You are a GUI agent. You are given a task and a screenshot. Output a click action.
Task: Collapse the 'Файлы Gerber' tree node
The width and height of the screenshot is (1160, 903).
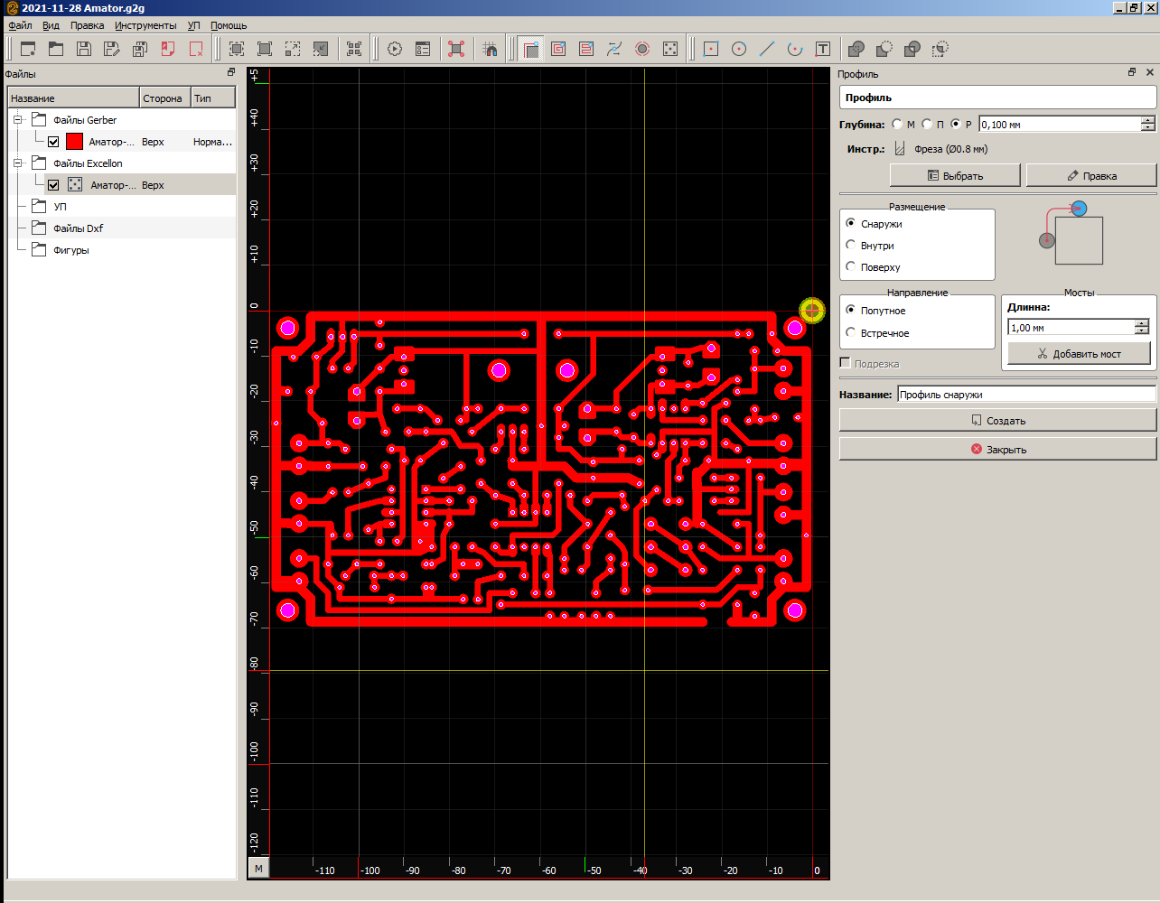17,119
